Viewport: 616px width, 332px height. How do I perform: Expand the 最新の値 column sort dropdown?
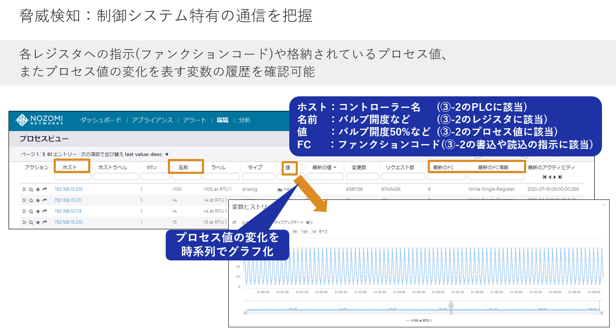tap(335, 167)
